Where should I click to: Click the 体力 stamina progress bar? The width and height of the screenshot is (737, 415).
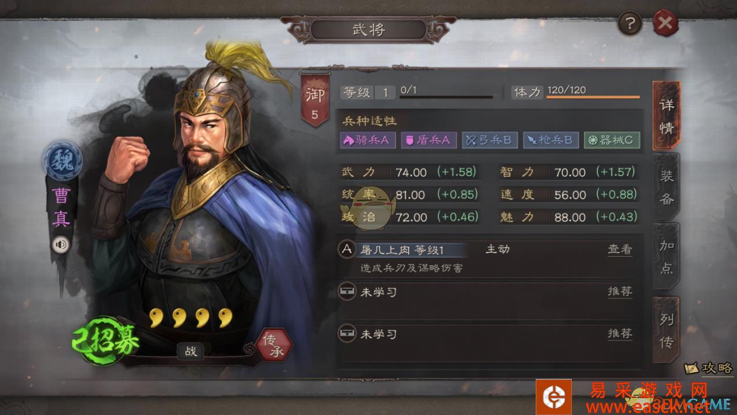tap(593, 97)
